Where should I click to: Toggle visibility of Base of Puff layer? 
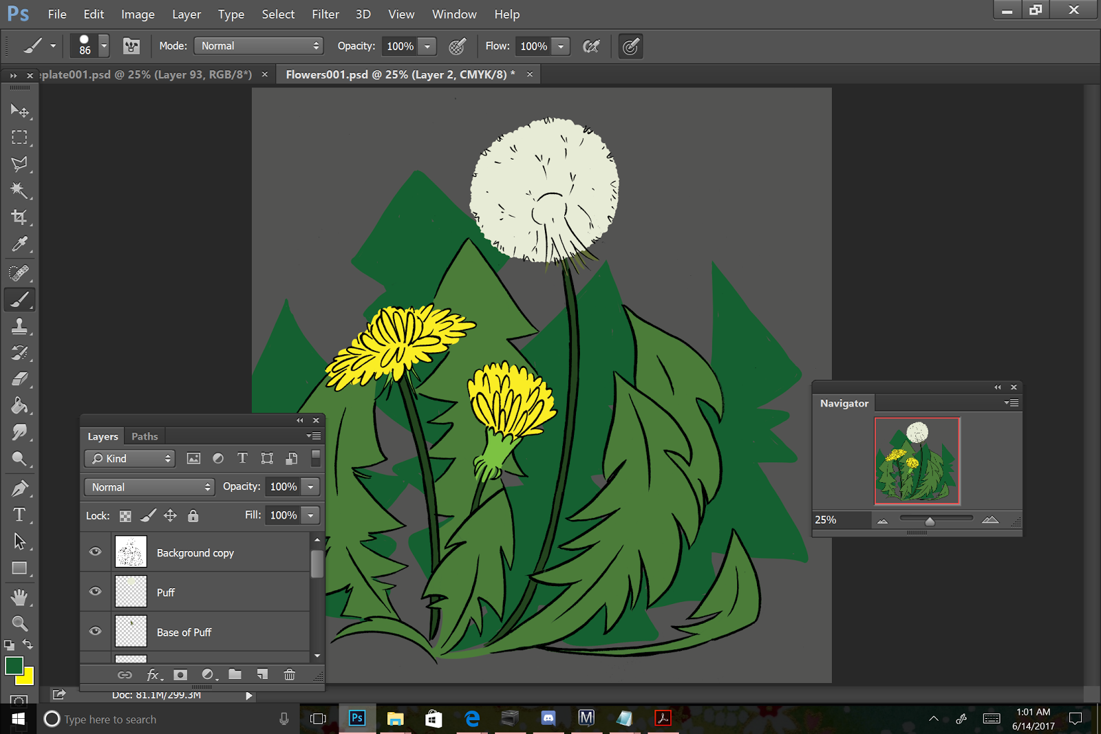96,632
